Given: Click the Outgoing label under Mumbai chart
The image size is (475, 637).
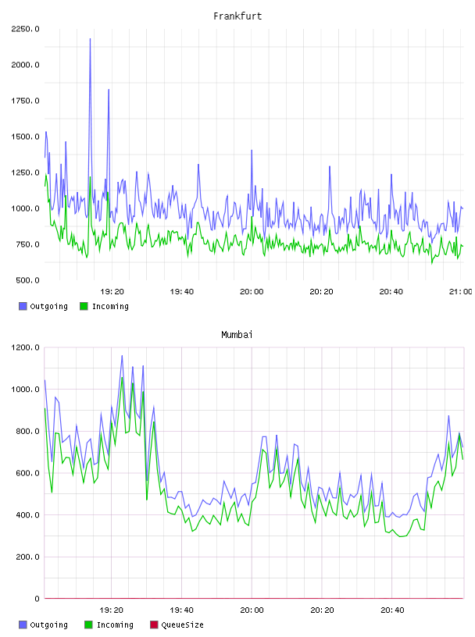Looking at the screenshot, I should tap(48, 625).
